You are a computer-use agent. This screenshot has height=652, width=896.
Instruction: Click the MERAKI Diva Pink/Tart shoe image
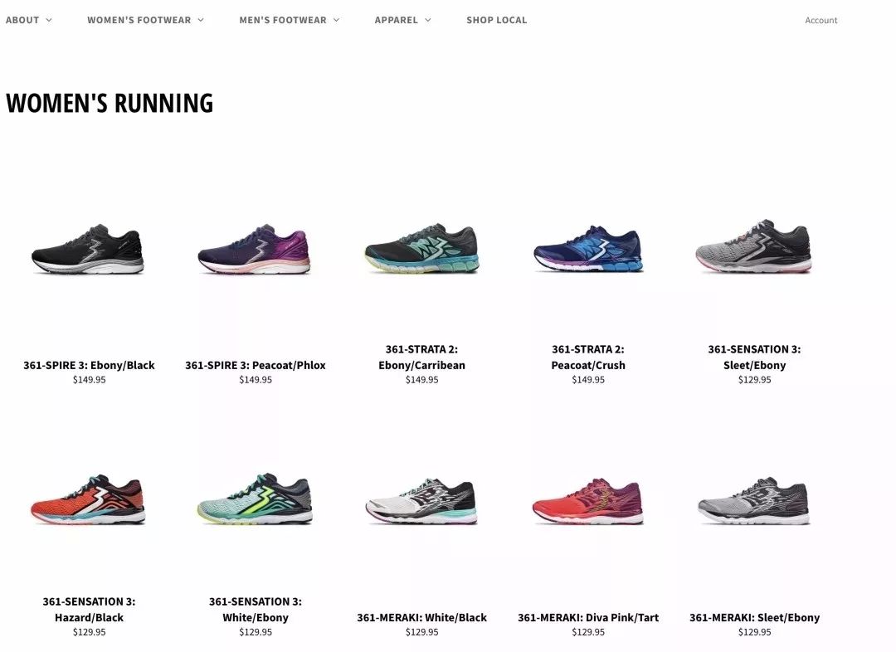(x=588, y=501)
